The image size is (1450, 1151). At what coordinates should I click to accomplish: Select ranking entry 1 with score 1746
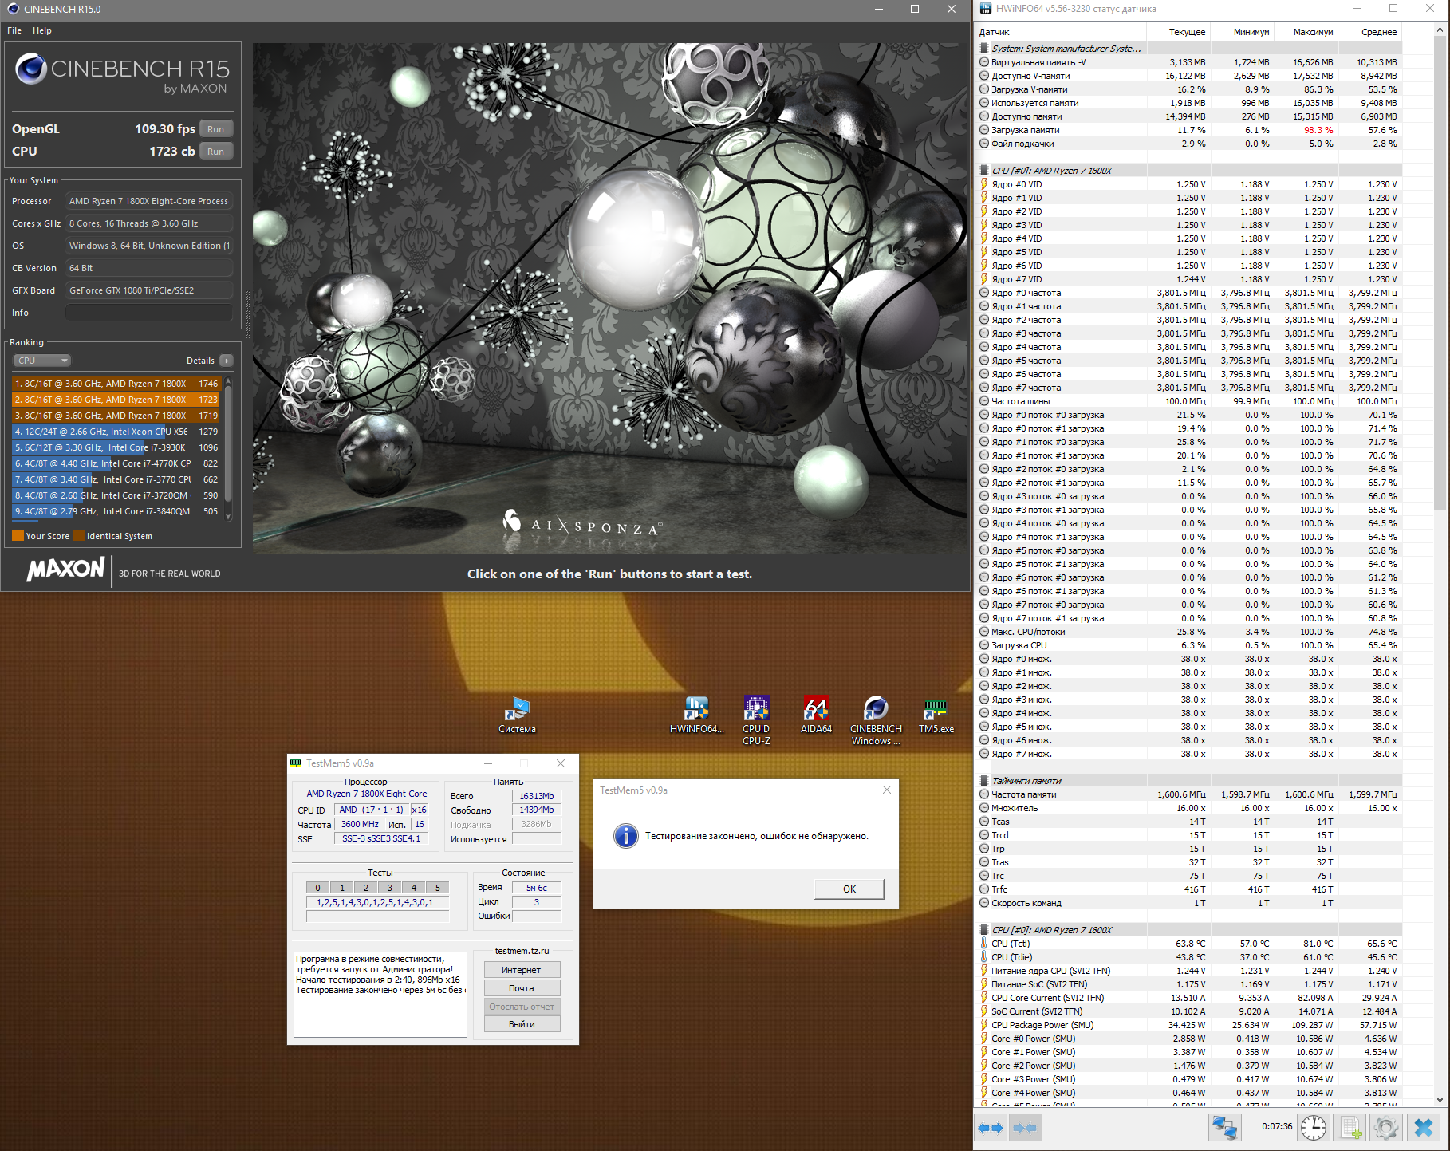coord(116,384)
